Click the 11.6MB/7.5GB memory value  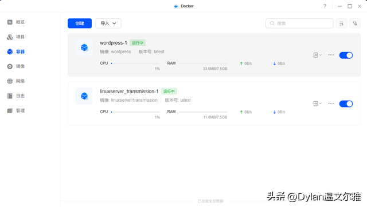point(215,117)
